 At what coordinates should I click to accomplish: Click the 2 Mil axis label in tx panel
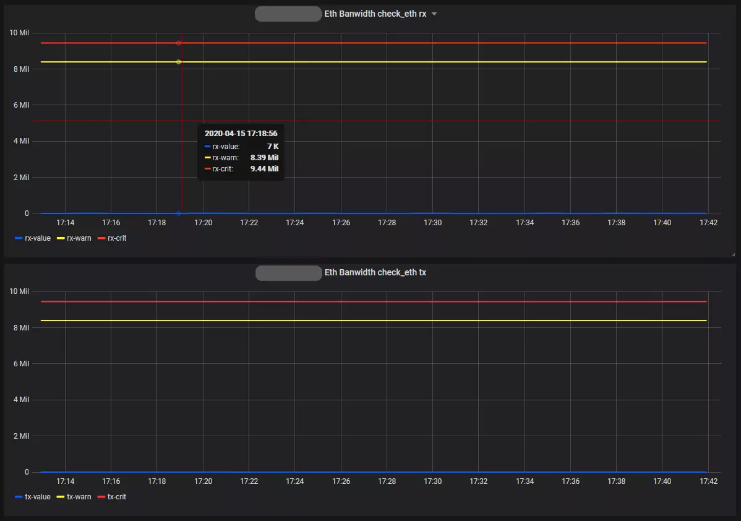pyautogui.click(x=21, y=436)
